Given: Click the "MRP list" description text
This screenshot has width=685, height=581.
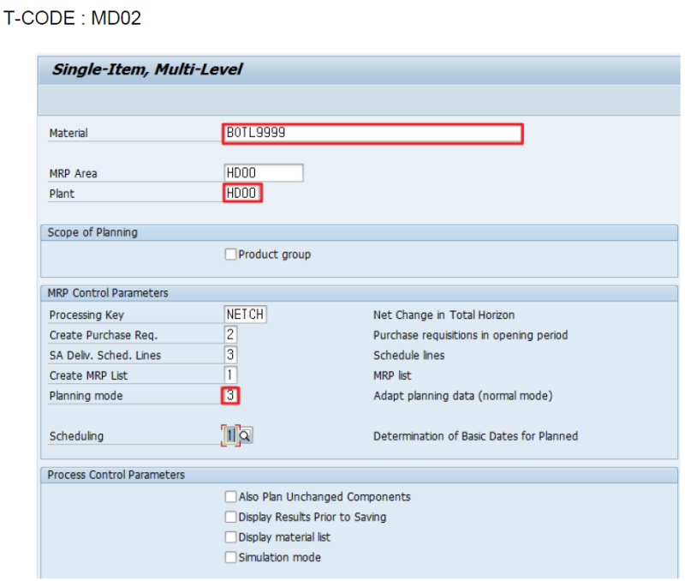Looking at the screenshot, I should [x=392, y=375].
